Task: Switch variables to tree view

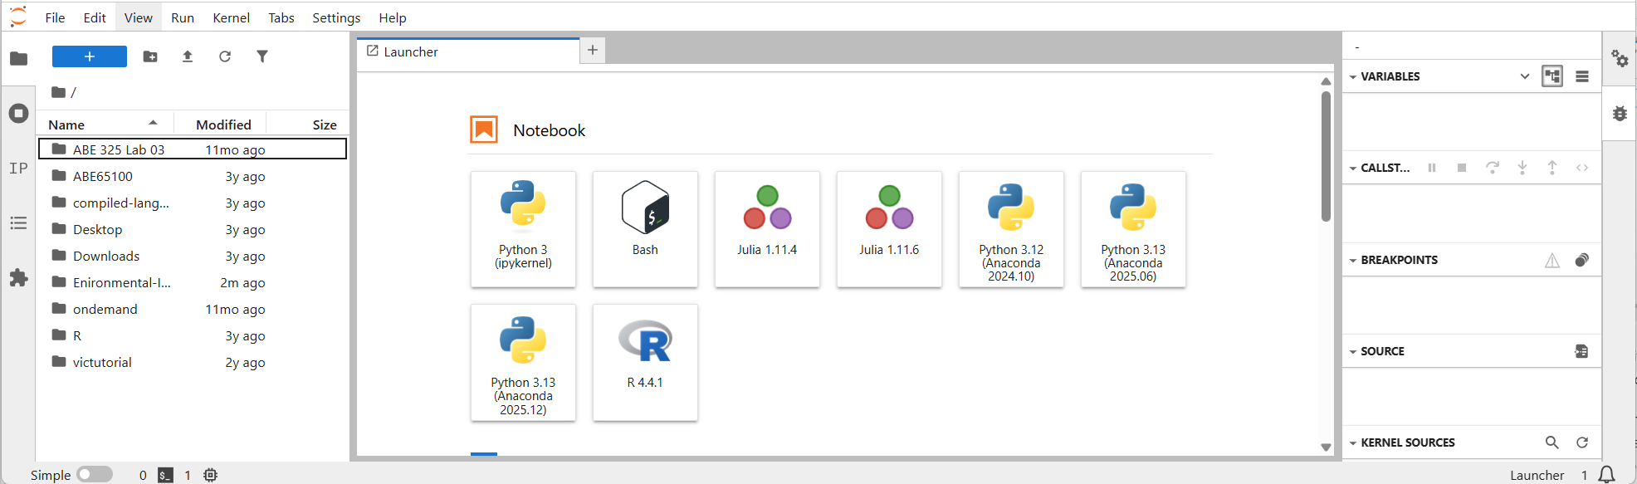Action: (1552, 76)
